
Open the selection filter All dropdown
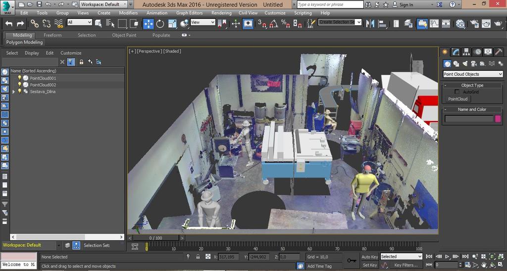80,22
